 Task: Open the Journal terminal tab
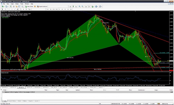pyautogui.click(x=36, y=101)
